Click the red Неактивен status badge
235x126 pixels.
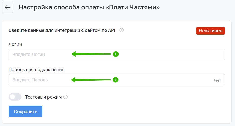coord(211,31)
